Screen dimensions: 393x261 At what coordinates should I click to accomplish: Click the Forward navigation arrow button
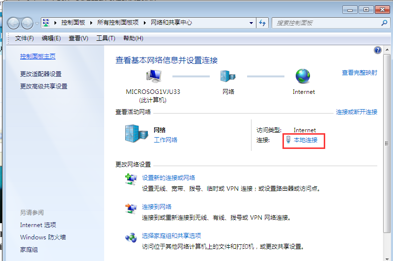[28, 23]
